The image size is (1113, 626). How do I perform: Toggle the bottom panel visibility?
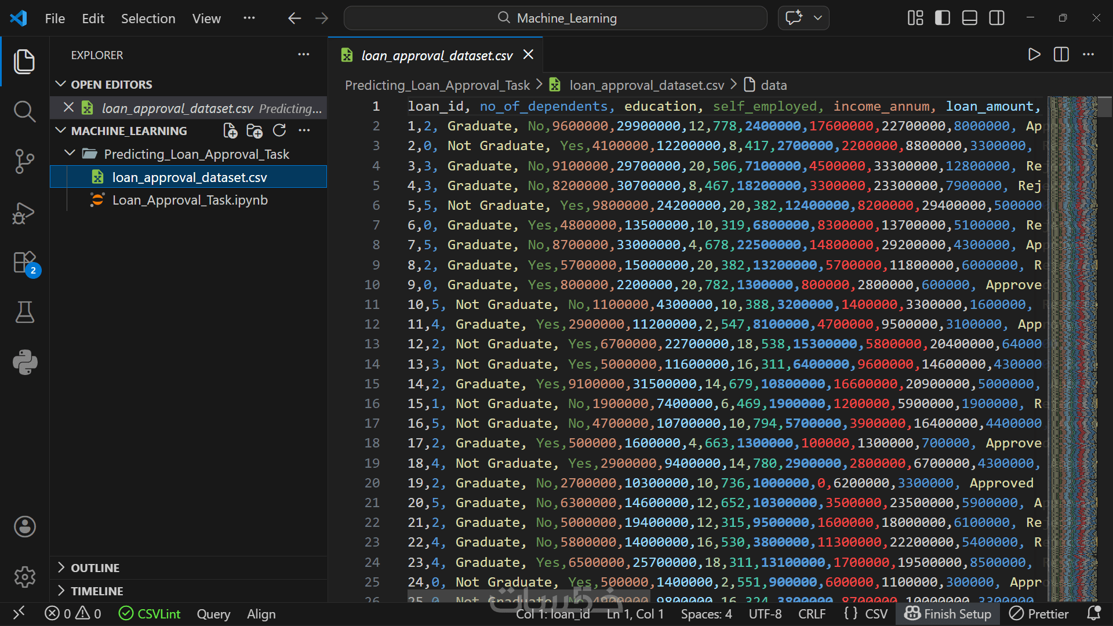[x=969, y=18]
